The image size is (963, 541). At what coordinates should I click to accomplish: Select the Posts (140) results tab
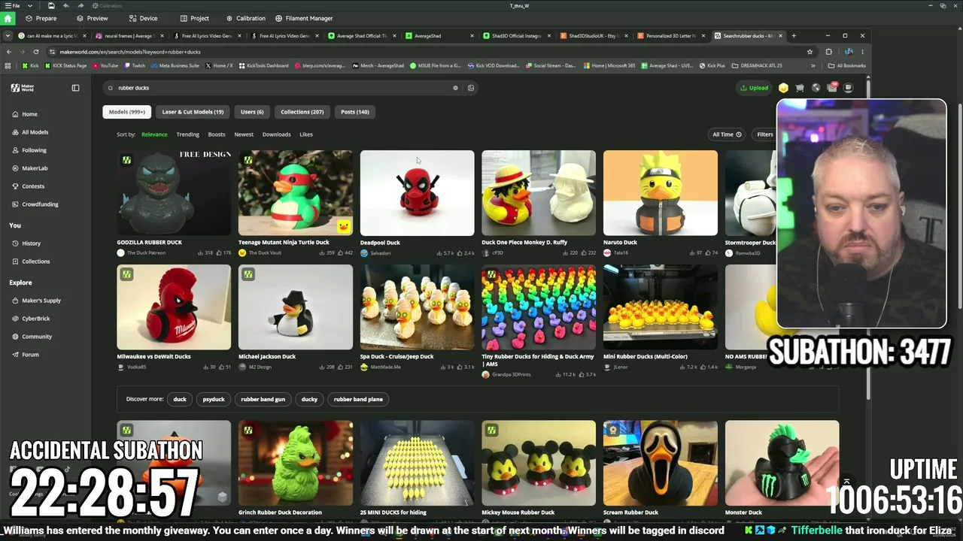point(355,112)
